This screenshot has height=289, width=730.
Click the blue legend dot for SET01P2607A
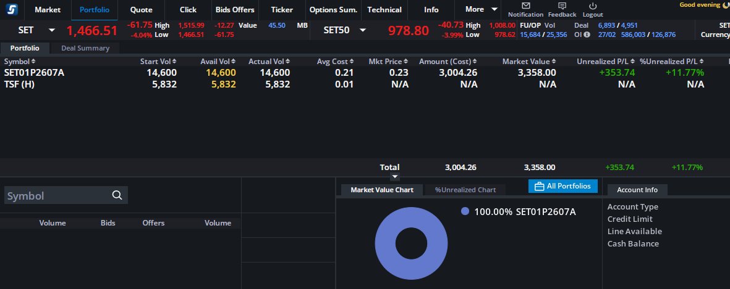pyautogui.click(x=465, y=211)
